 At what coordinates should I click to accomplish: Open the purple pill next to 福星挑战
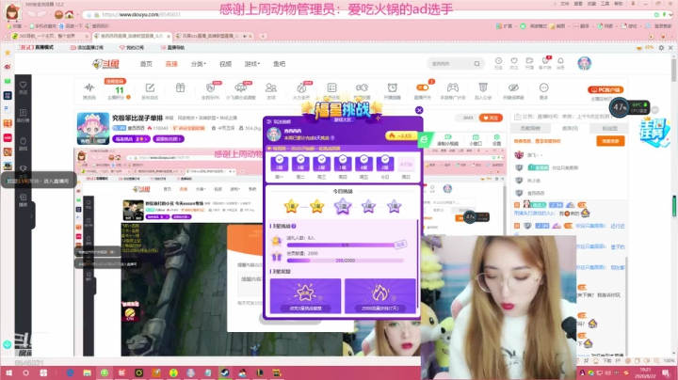pos(169,139)
